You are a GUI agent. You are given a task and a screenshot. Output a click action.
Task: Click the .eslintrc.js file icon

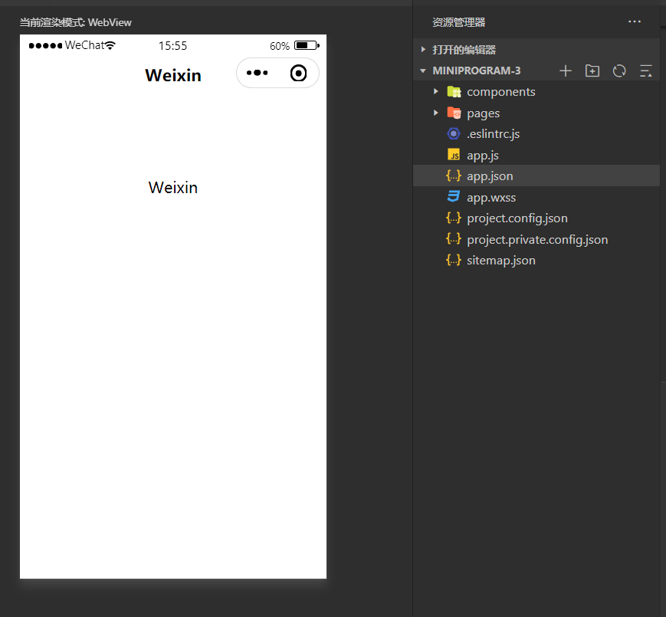(x=454, y=134)
